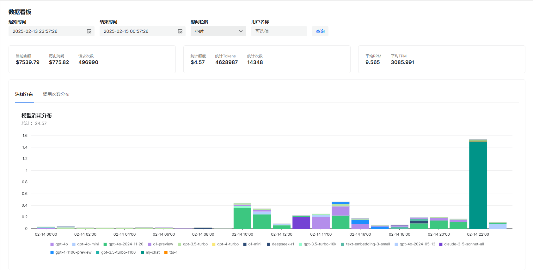Toggle deepseek-r1 legend entry
The image size is (533, 270).
pyautogui.click(x=280, y=244)
